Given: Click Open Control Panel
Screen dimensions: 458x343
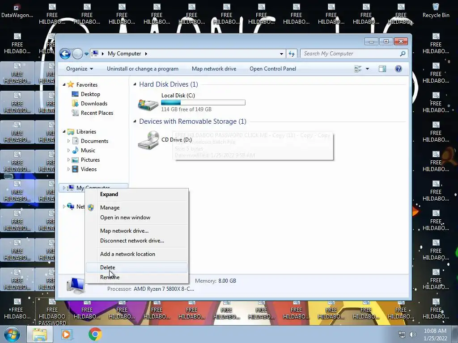Looking at the screenshot, I should point(273,69).
